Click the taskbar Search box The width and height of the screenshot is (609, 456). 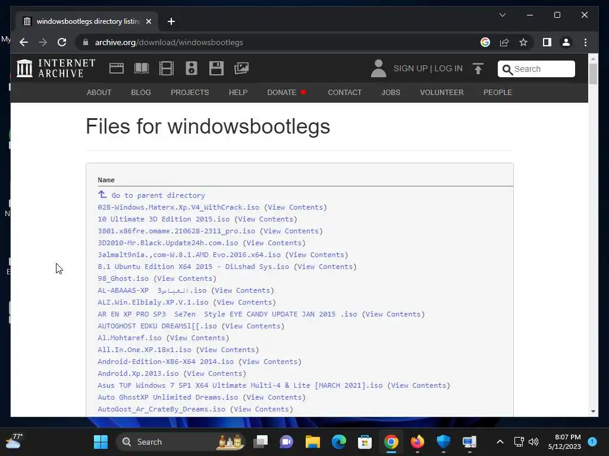coord(181,442)
